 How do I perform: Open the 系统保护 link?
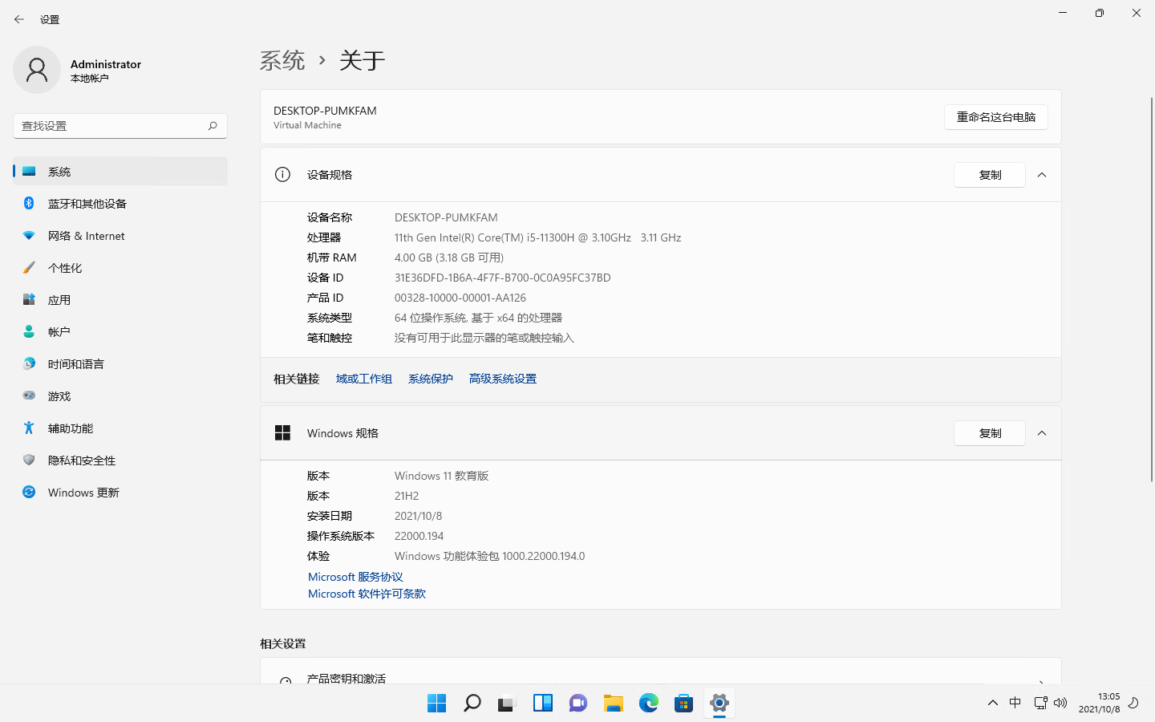coord(431,379)
